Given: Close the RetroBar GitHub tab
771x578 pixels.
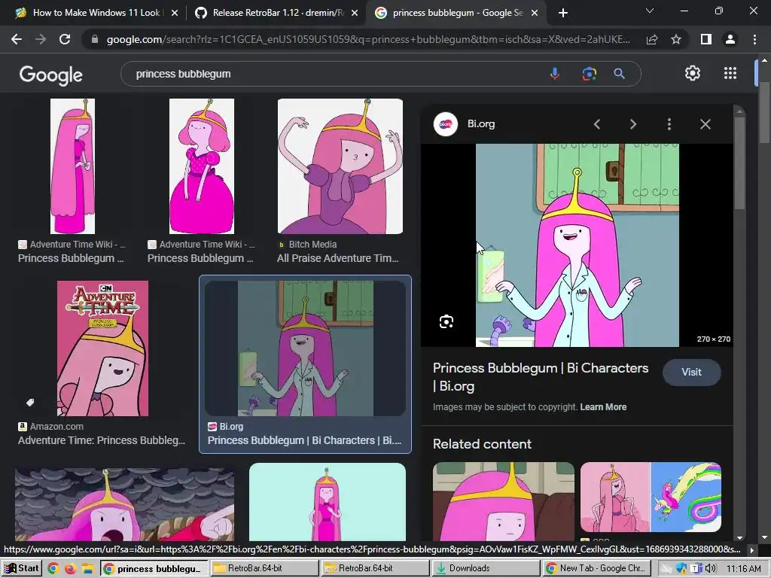Looking at the screenshot, I should coord(355,13).
